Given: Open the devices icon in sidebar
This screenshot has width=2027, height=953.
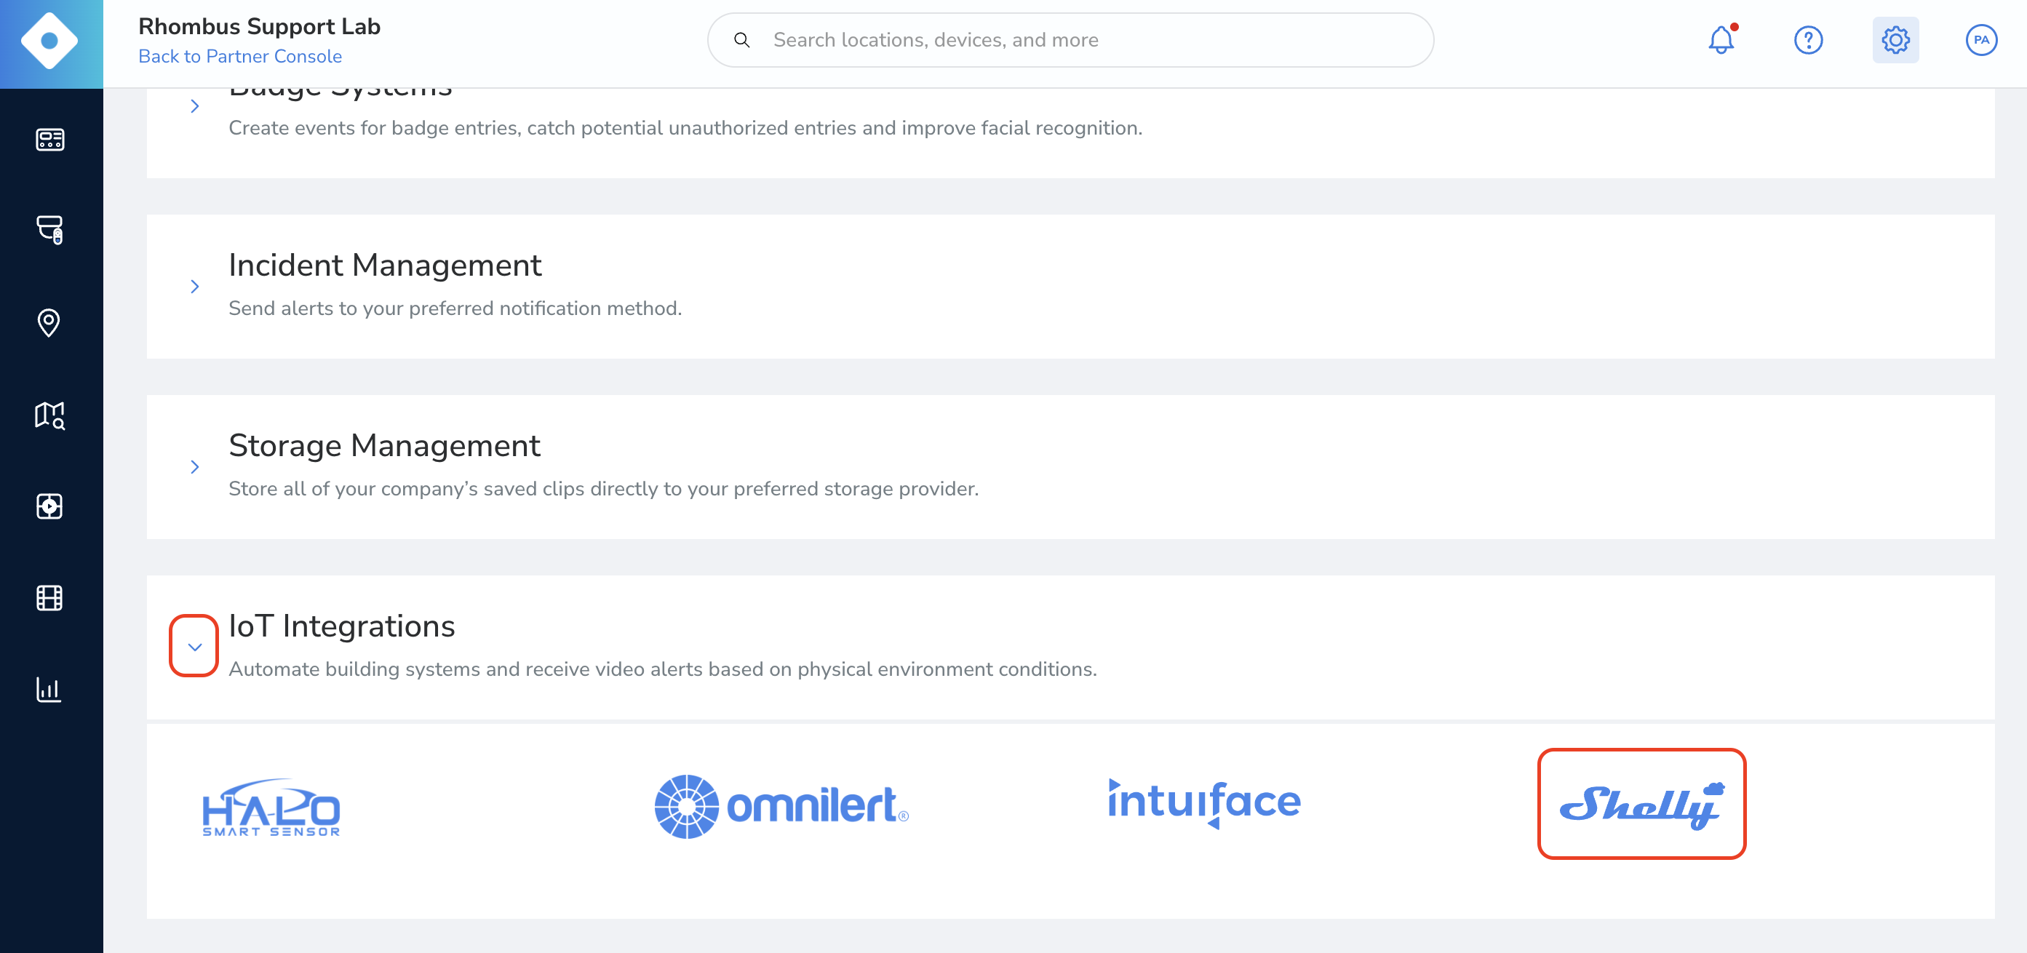Looking at the screenshot, I should pyautogui.click(x=49, y=230).
